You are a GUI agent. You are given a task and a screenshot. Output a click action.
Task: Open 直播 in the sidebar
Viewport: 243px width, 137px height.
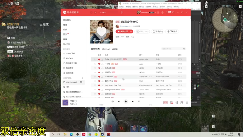(65, 39)
